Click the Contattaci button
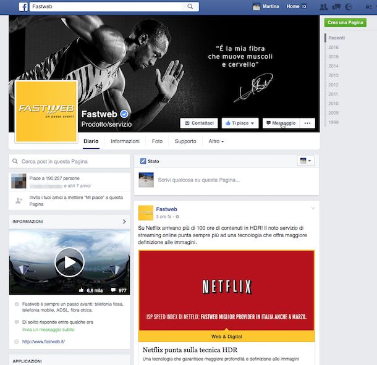The width and height of the screenshot is (377, 365). 199,123
